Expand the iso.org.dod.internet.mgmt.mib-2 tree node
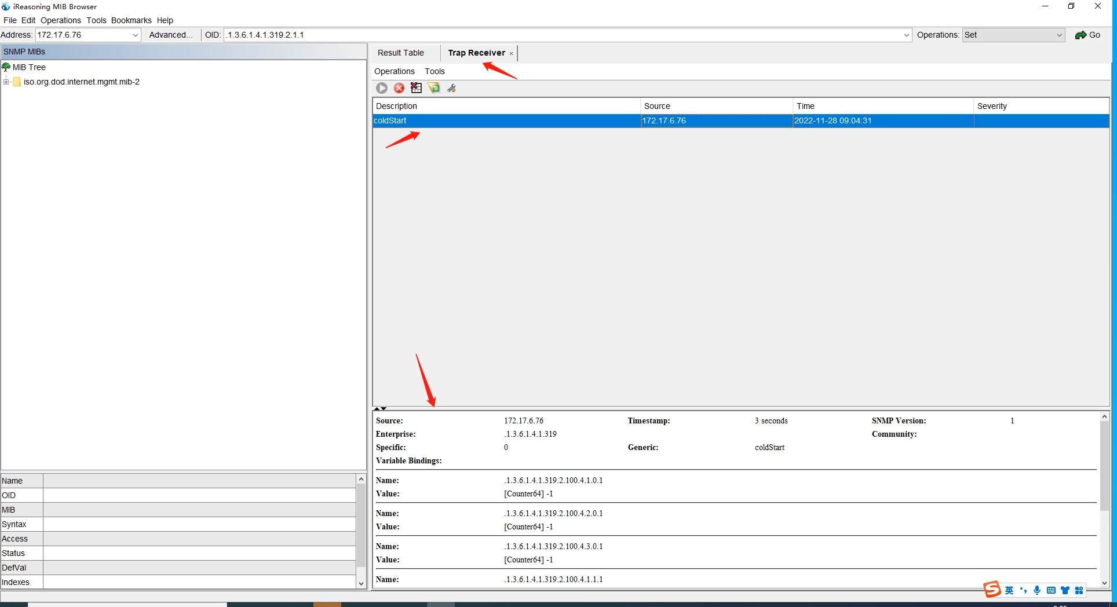1117x607 pixels. pos(6,82)
